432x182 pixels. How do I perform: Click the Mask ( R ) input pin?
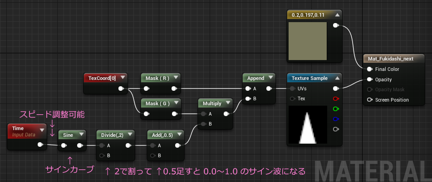147,89
